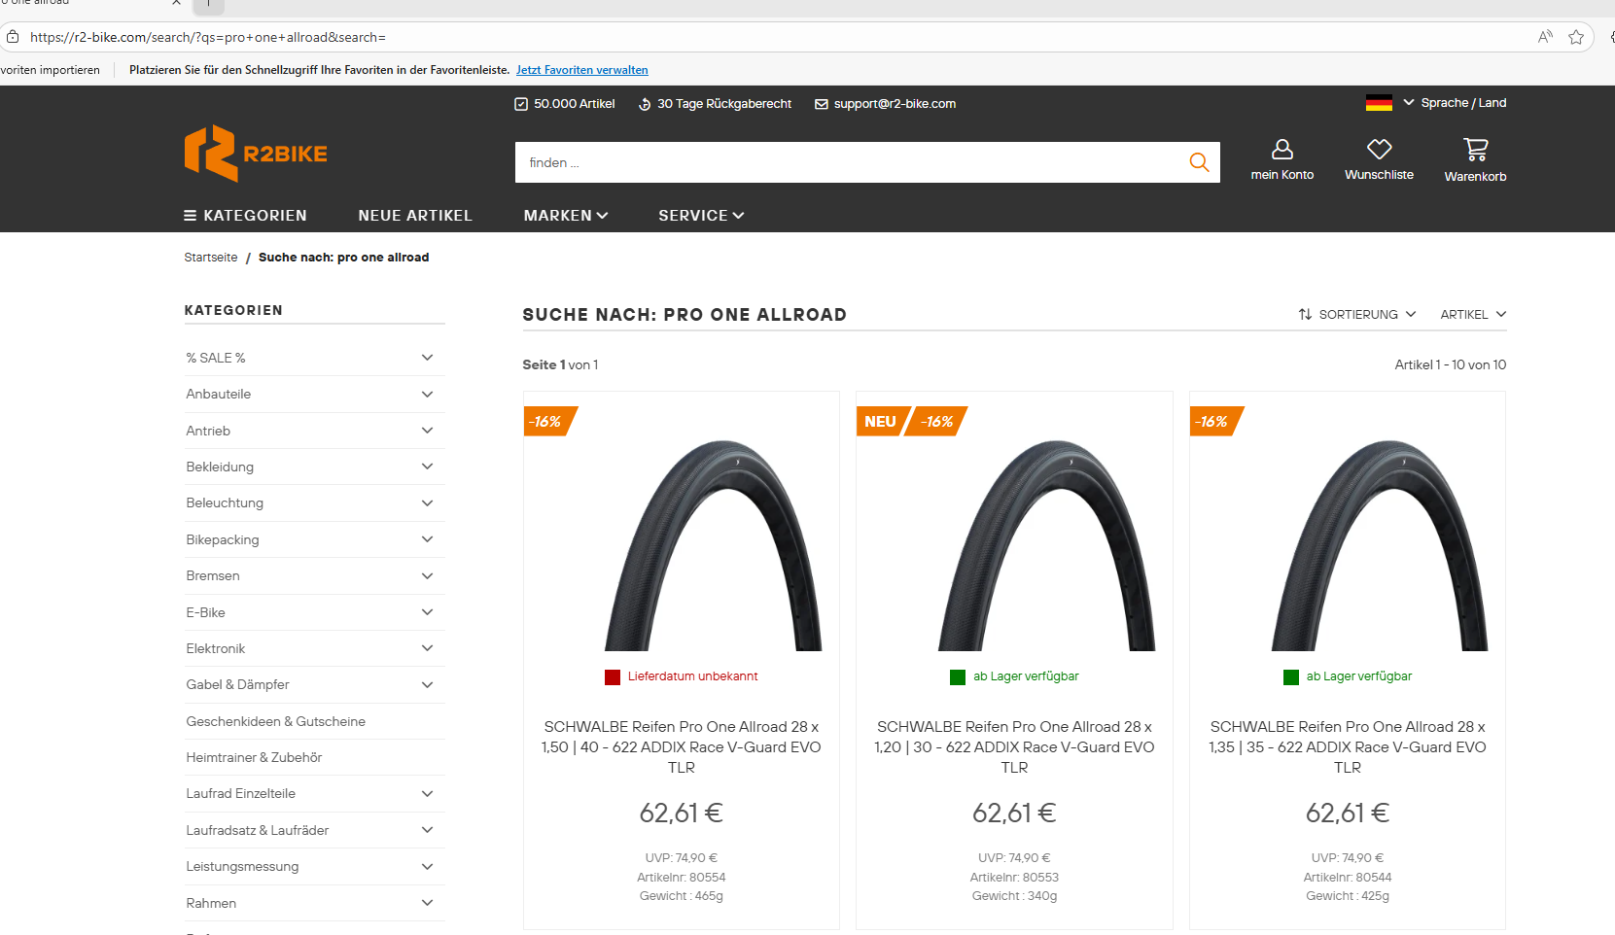Click the sort arrows icon beside SORTIERUNG

(1305, 314)
